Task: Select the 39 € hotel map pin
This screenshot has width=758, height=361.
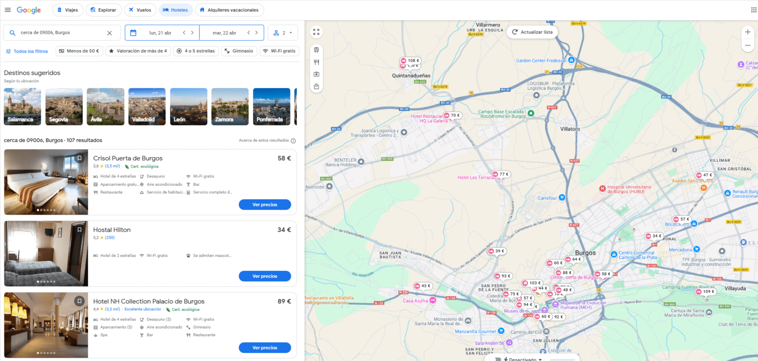Action: tap(497, 251)
